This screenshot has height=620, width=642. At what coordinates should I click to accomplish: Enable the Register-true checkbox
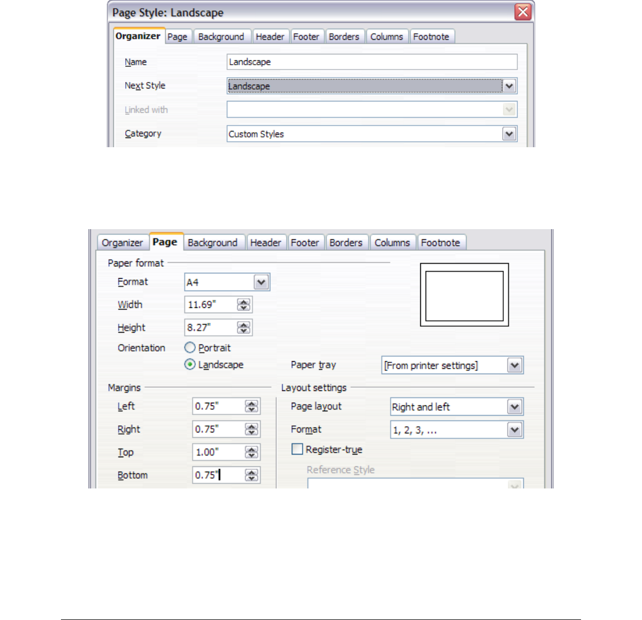(x=297, y=449)
